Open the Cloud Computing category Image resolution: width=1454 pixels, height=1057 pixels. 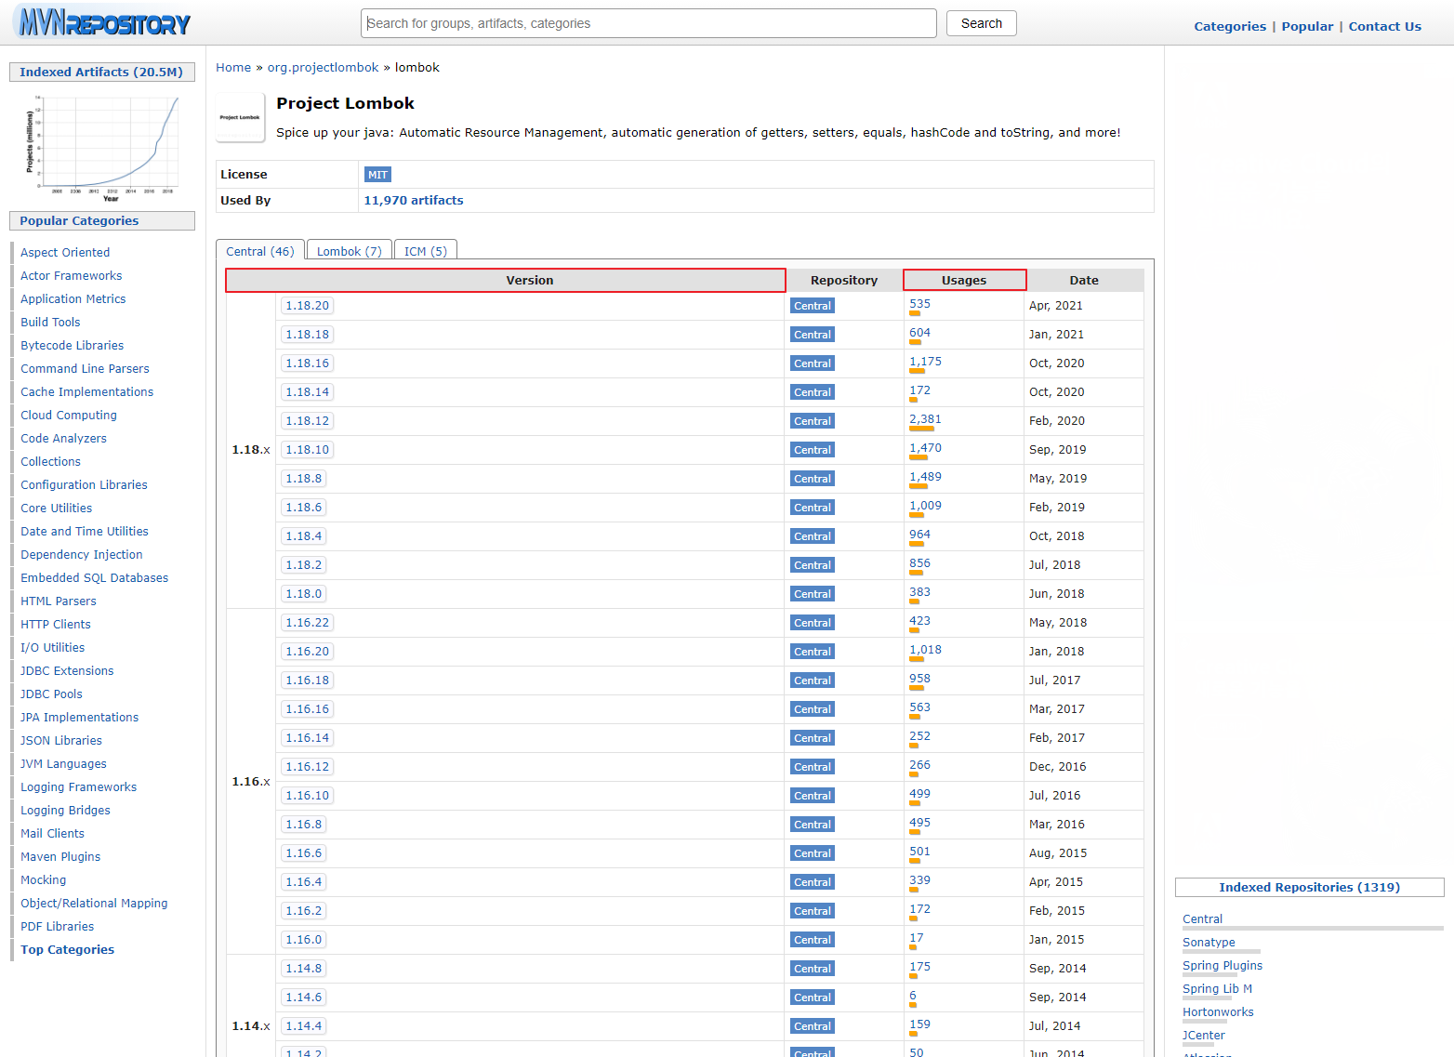pos(69,416)
